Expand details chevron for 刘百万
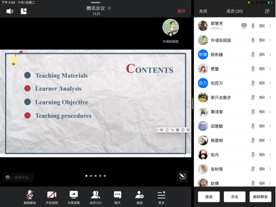Viewport: 276px width, 207px height. 270,83
